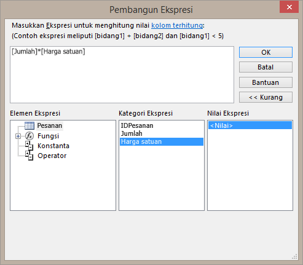Click the Fungsi fx icon

pos(30,136)
